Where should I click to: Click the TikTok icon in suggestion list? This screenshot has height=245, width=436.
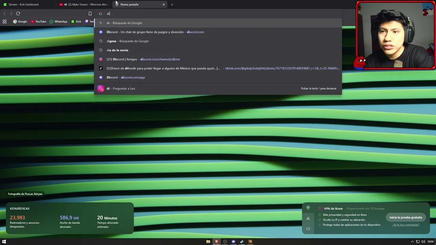point(101,68)
